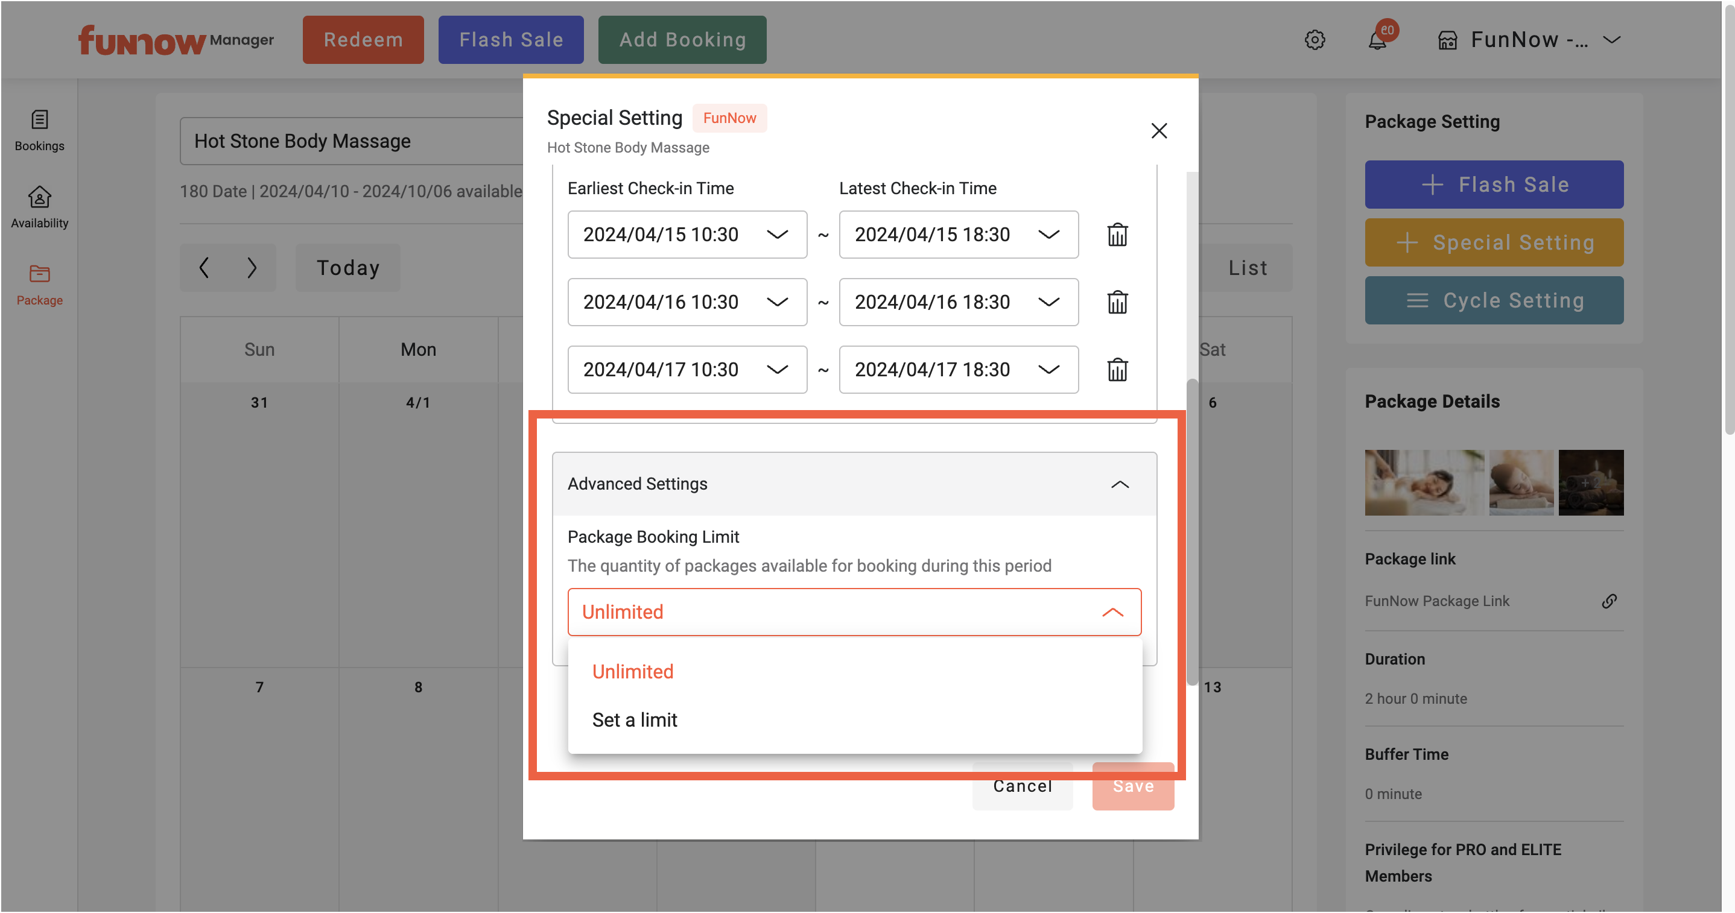
Task: Open latest check-in 2024/04/16 18:30 dropdown
Action: (x=959, y=302)
